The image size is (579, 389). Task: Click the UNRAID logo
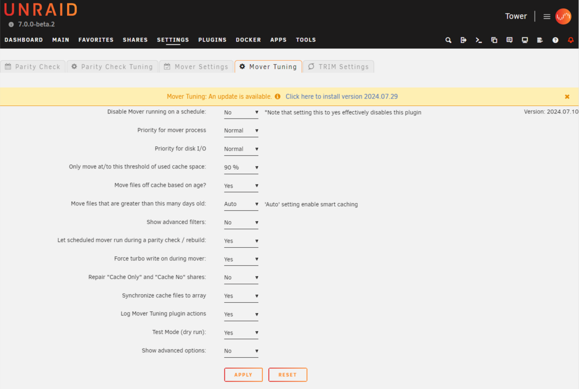click(41, 10)
